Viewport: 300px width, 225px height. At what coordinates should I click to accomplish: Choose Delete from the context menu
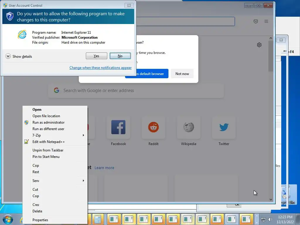(55, 211)
